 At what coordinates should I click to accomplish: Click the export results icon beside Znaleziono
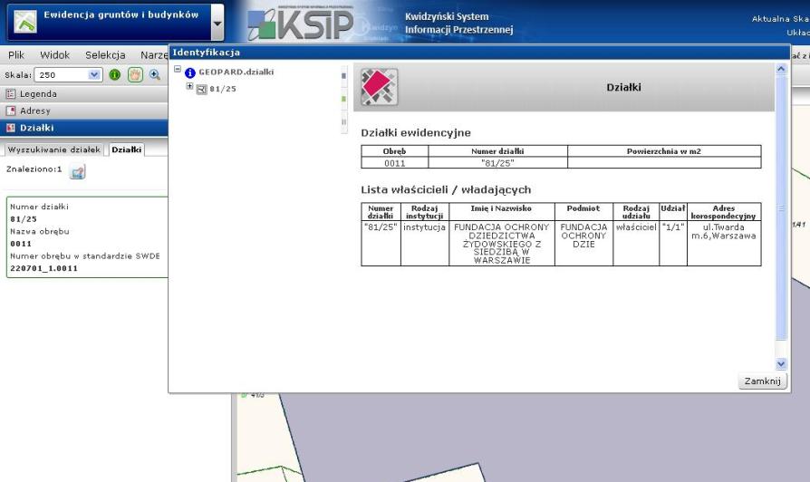coord(78,170)
